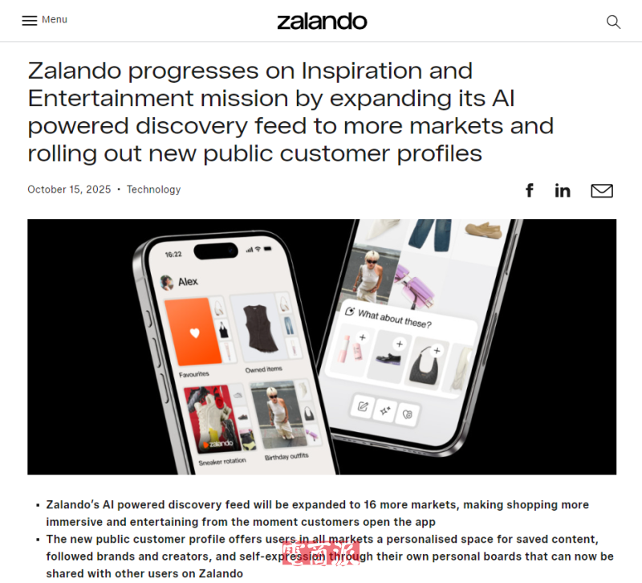This screenshot has height=583, width=642.
Task: Share article via LinkedIn icon
Action: coord(563,191)
